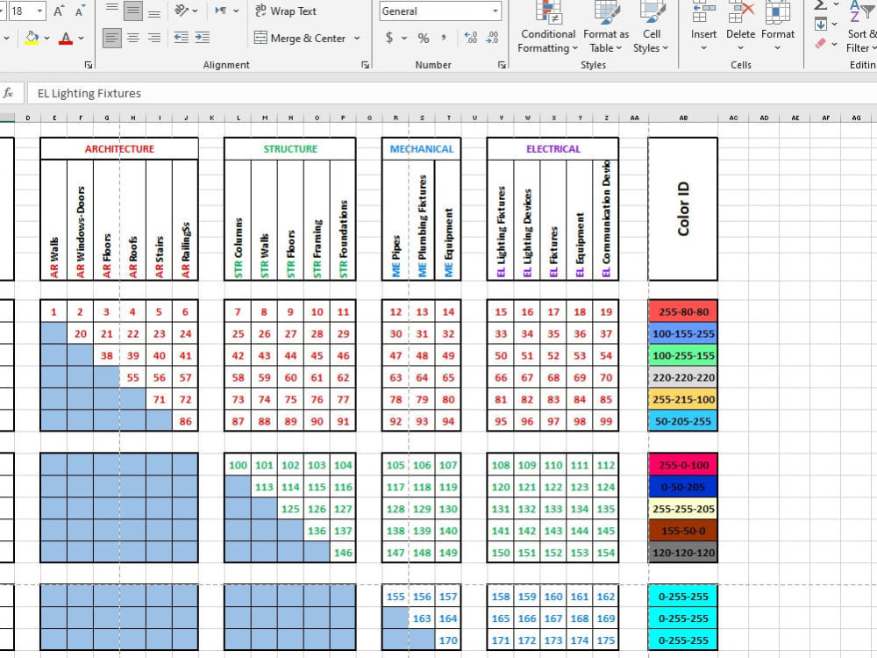Click the Text Direction icon

(x=221, y=10)
